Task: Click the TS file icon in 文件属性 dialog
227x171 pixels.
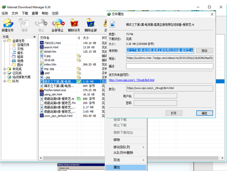Action: [x=113, y=24]
